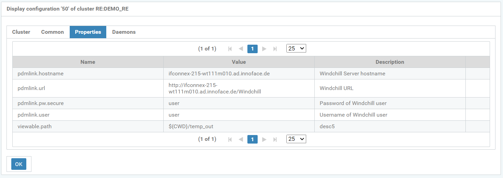Click page 1 button in top paginator
Viewport: 503px width, 178px height.
252,49
